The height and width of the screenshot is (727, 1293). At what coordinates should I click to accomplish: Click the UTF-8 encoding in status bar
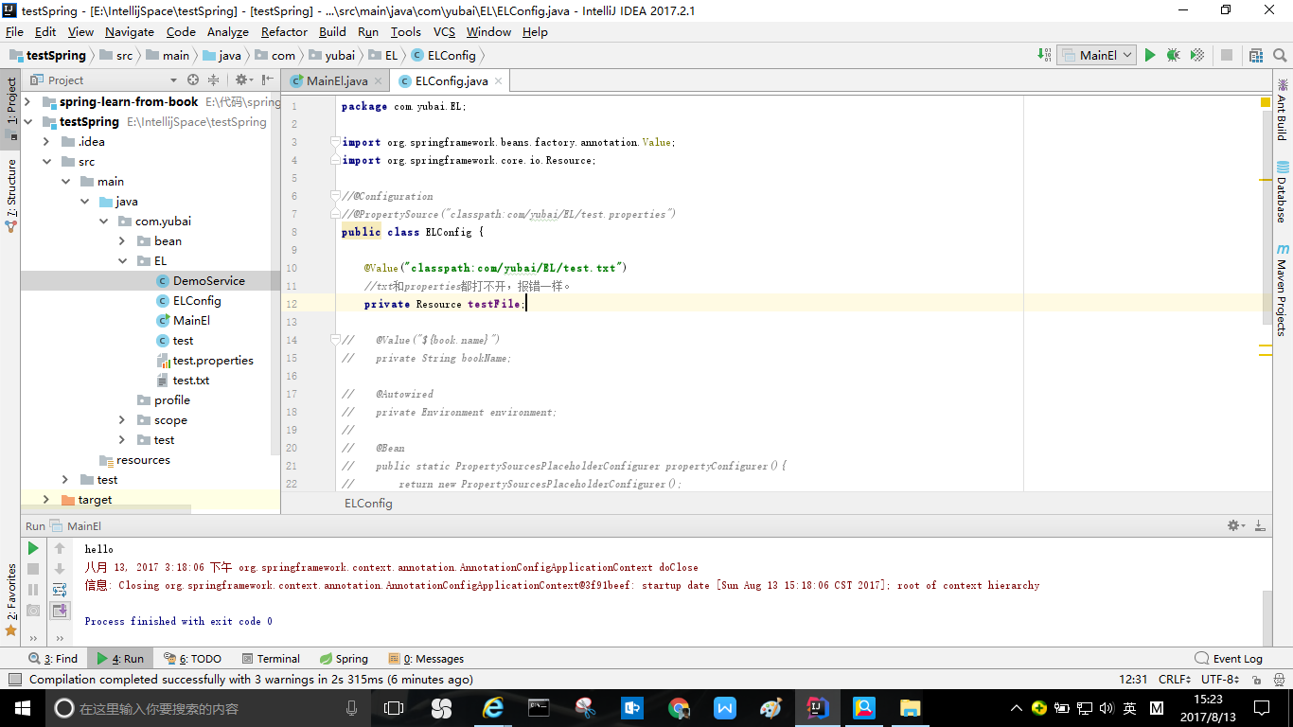[1220, 680]
